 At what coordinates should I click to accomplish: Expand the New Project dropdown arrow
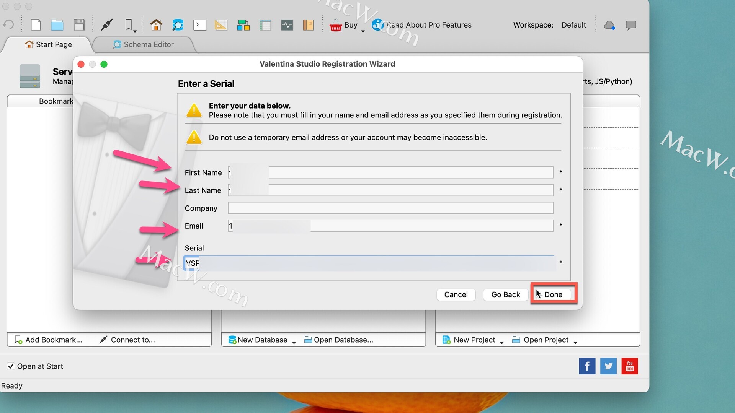coord(502,343)
